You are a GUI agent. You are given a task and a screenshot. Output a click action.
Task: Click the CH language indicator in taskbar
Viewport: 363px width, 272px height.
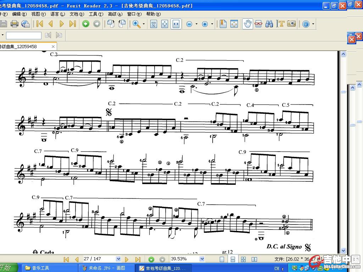tap(277, 268)
